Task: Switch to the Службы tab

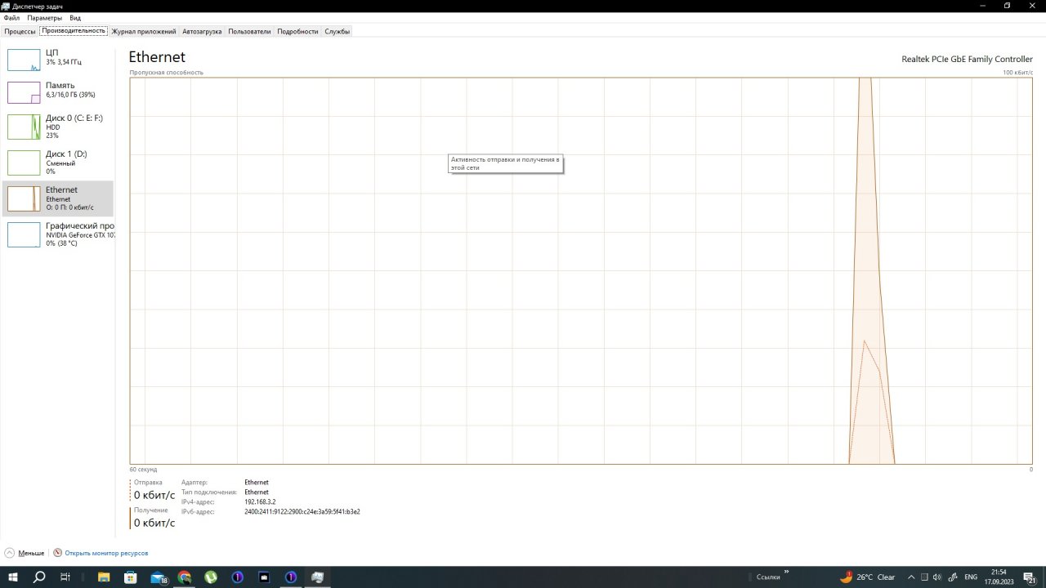Action: (x=337, y=31)
